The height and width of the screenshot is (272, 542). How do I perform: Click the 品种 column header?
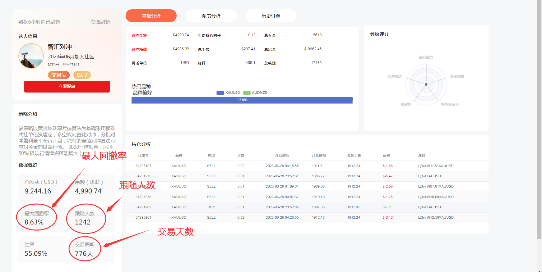pos(179,155)
